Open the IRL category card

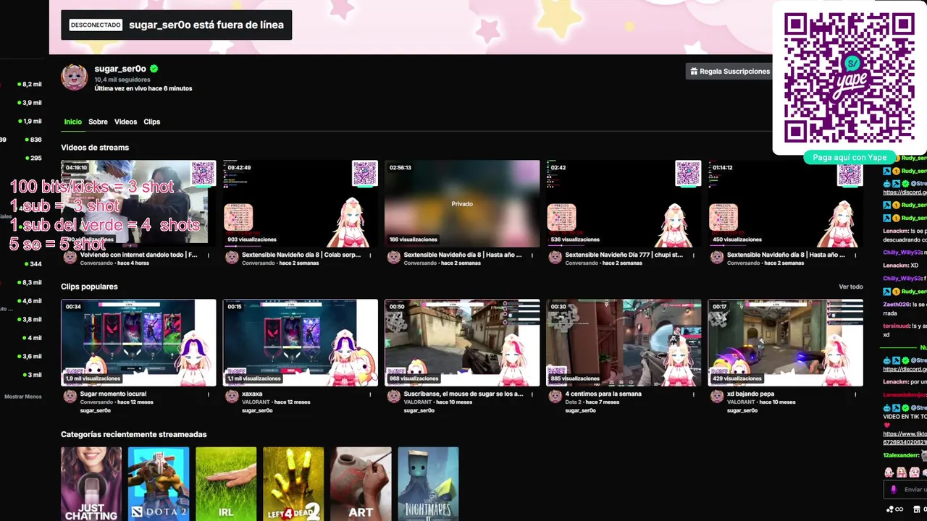point(226,483)
